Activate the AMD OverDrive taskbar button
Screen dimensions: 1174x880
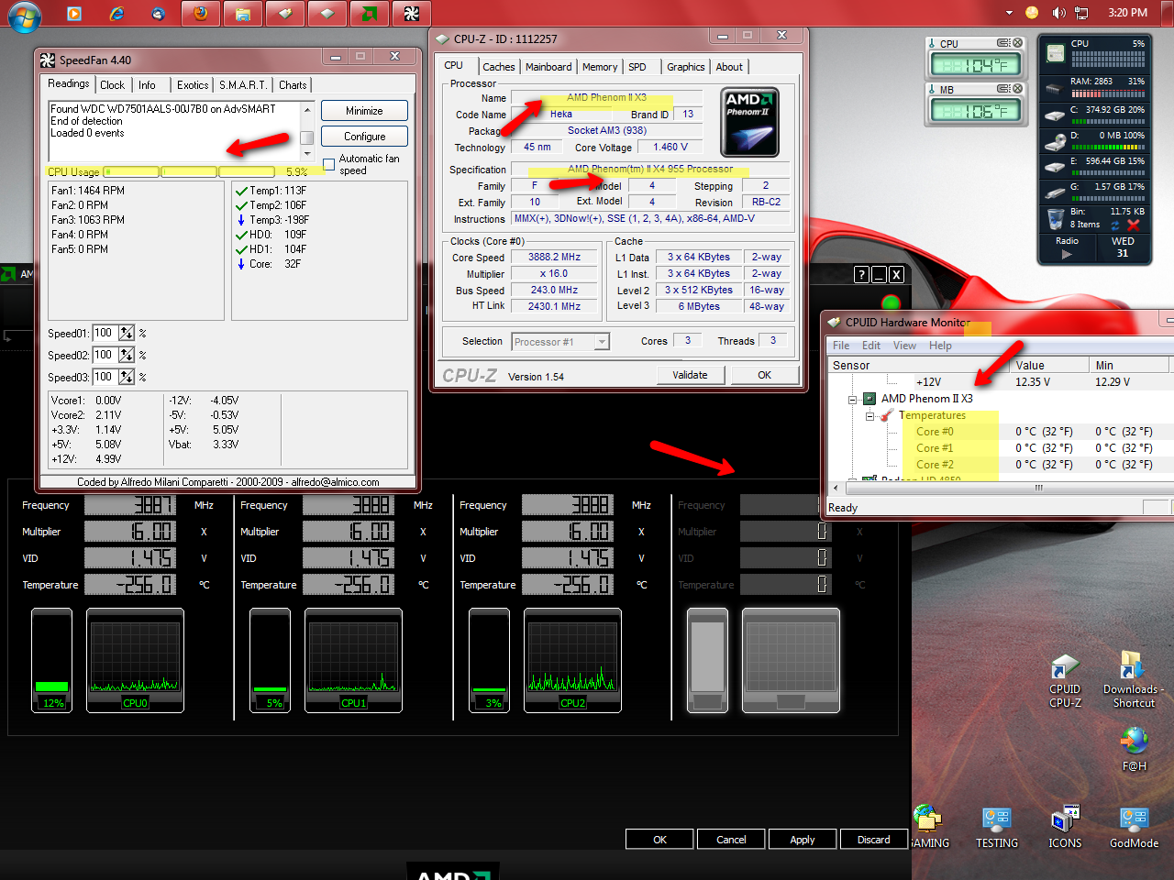pyautogui.click(x=369, y=13)
